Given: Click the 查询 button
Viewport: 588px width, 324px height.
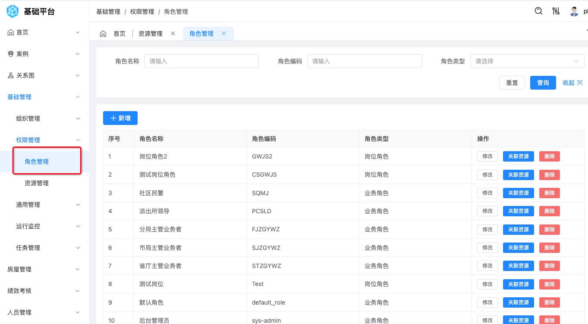Looking at the screenshot, I should click(543, 83).
